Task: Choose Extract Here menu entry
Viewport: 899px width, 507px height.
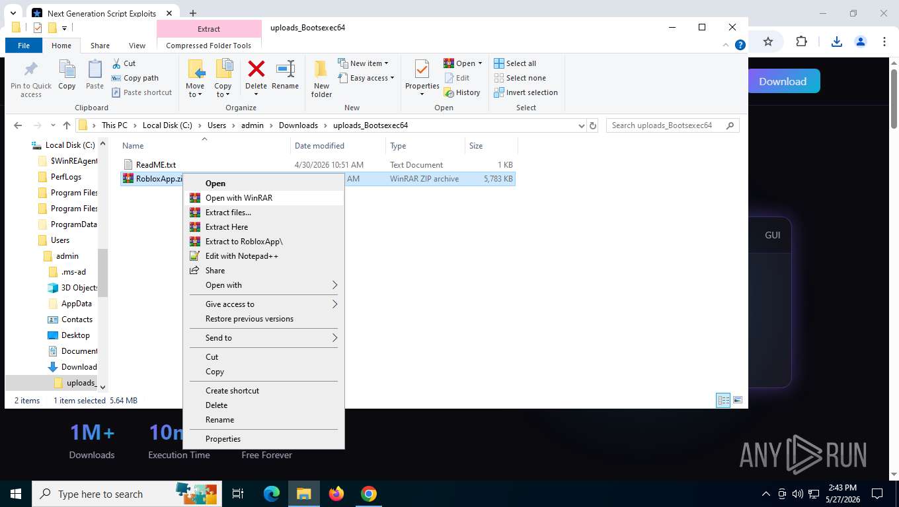Action: 263,227
